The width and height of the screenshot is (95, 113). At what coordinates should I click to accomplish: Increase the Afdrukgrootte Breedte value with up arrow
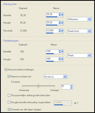[60, 14]
